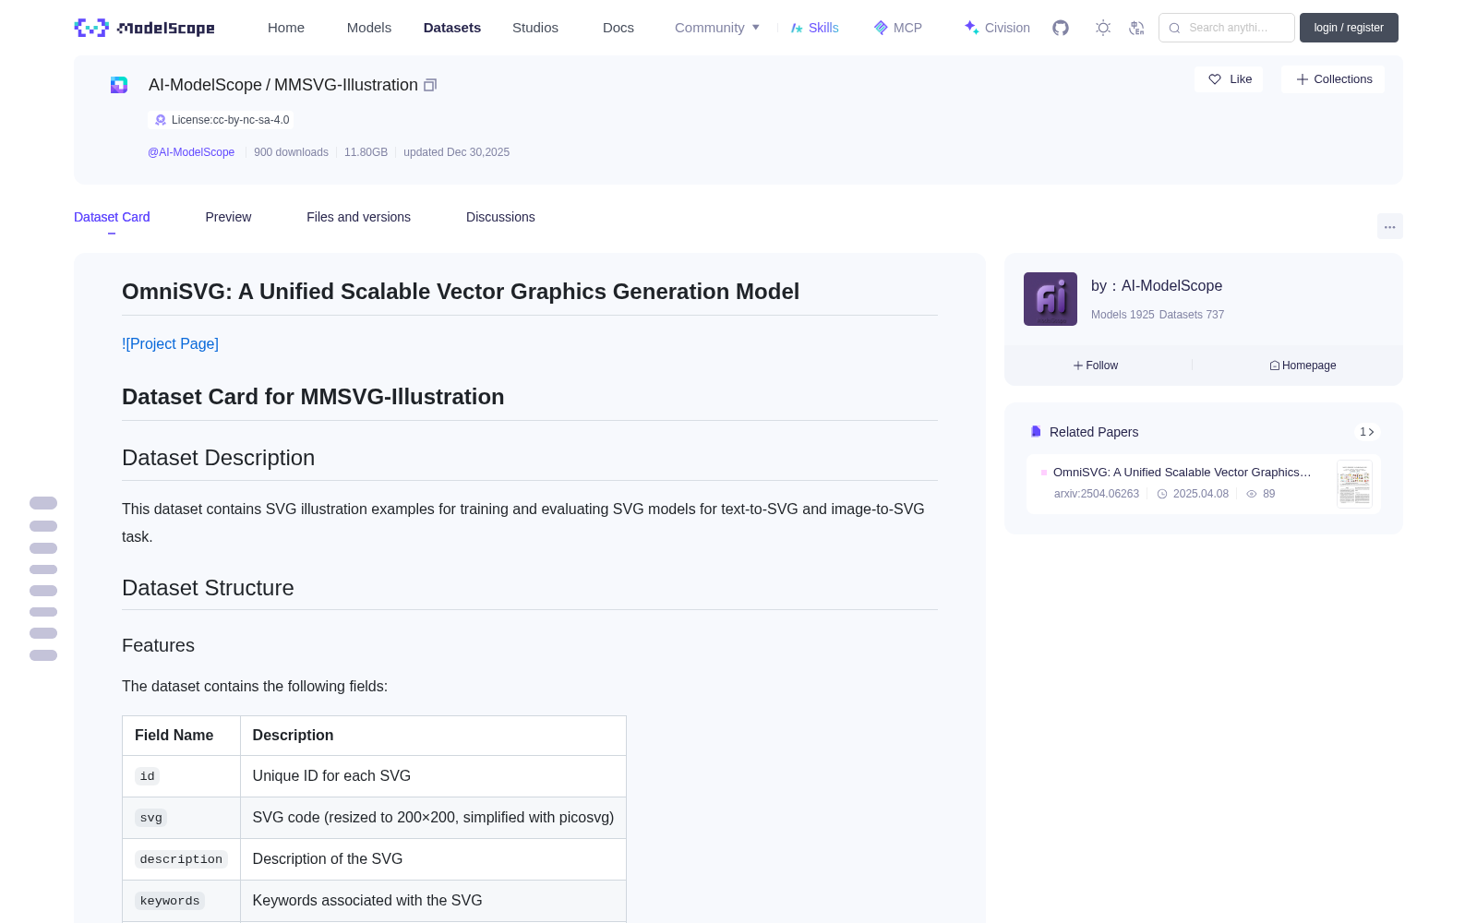
Task: Go to Home in navigation
Action: (286, 28)
